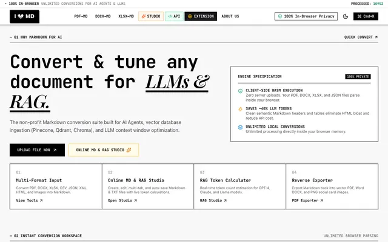Click the I ♥ MD logo
Viewport: 388px width, 242px height.
pyautogui.click(x=24, y=16)
